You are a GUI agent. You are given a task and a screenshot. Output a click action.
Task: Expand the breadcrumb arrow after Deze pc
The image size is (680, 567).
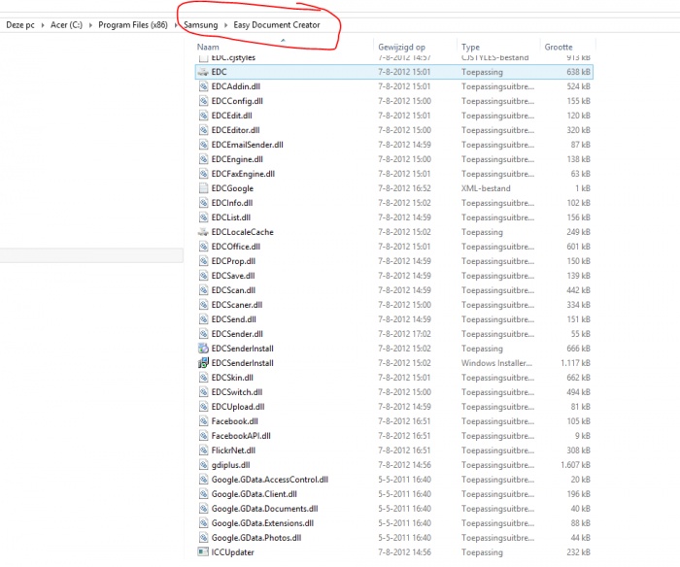(x=43, y=25)
